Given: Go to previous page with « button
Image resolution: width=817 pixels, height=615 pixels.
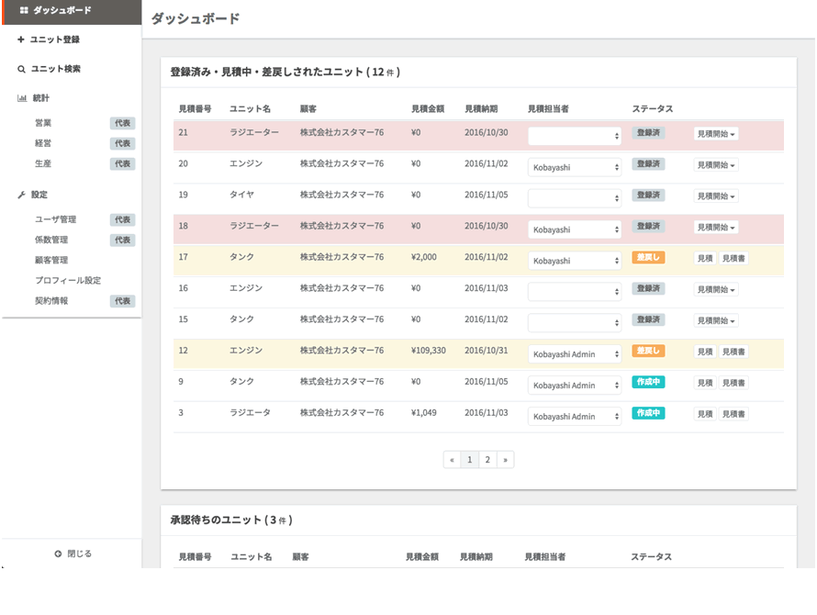Looking at the screenshot, I should point(452,460).
